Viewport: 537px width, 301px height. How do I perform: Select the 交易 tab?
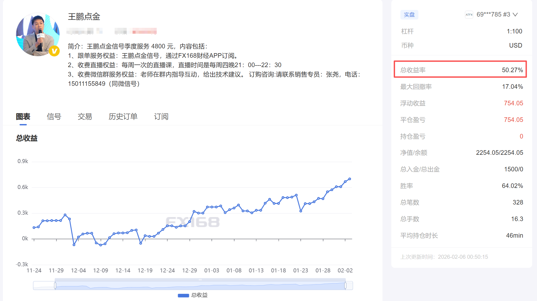pos(85,117)
